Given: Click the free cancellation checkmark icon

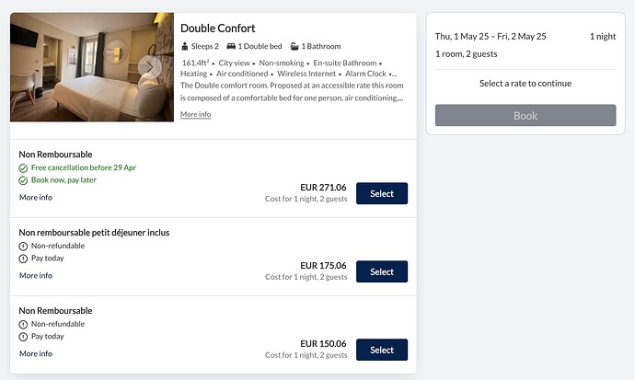Looking at the screenshot, I should [23, 167].
